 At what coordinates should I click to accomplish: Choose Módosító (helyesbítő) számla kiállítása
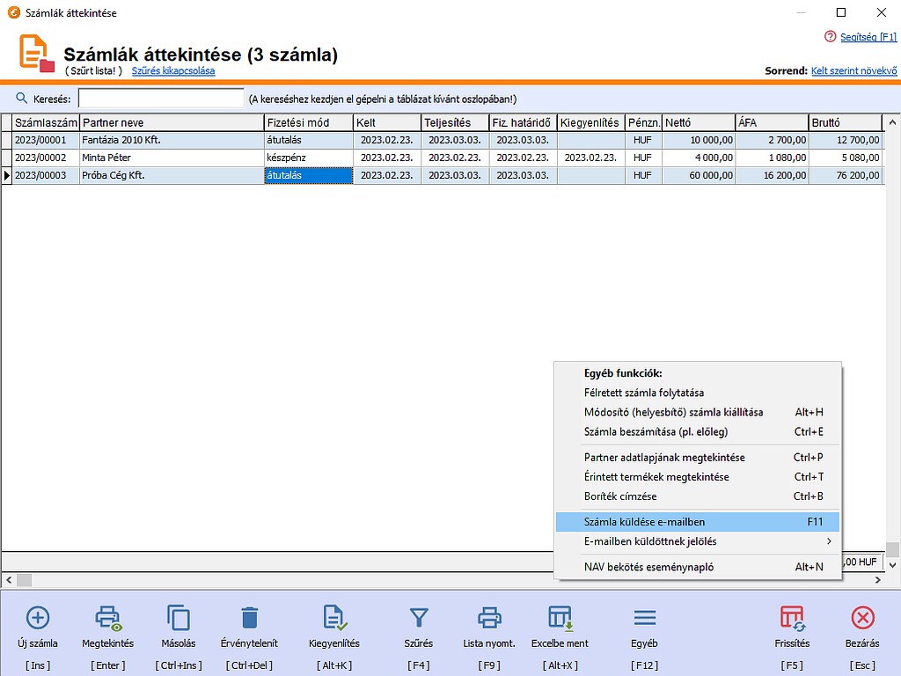click(x=673, y=412)
